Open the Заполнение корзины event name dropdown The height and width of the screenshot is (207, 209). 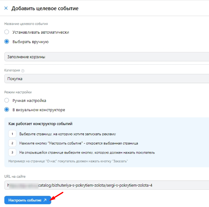pos(107,57)
